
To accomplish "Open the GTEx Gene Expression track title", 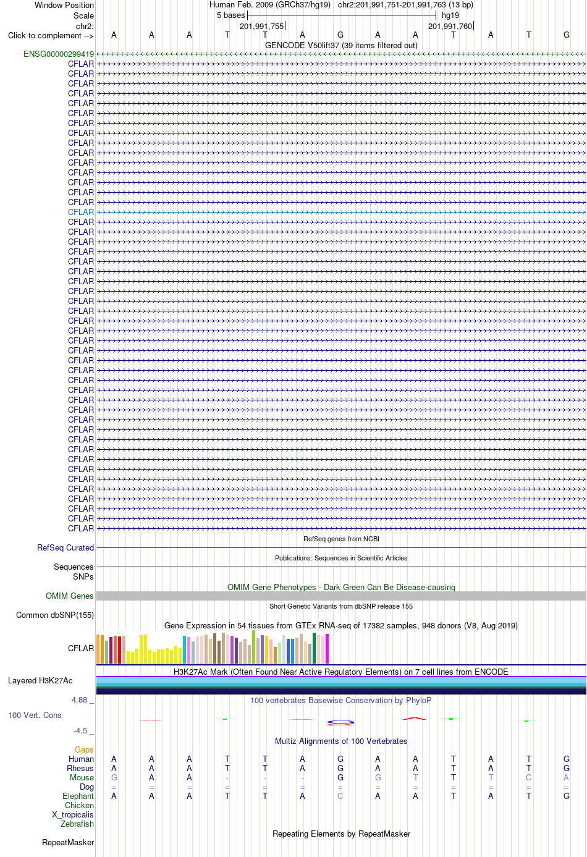I will point(341,625).
